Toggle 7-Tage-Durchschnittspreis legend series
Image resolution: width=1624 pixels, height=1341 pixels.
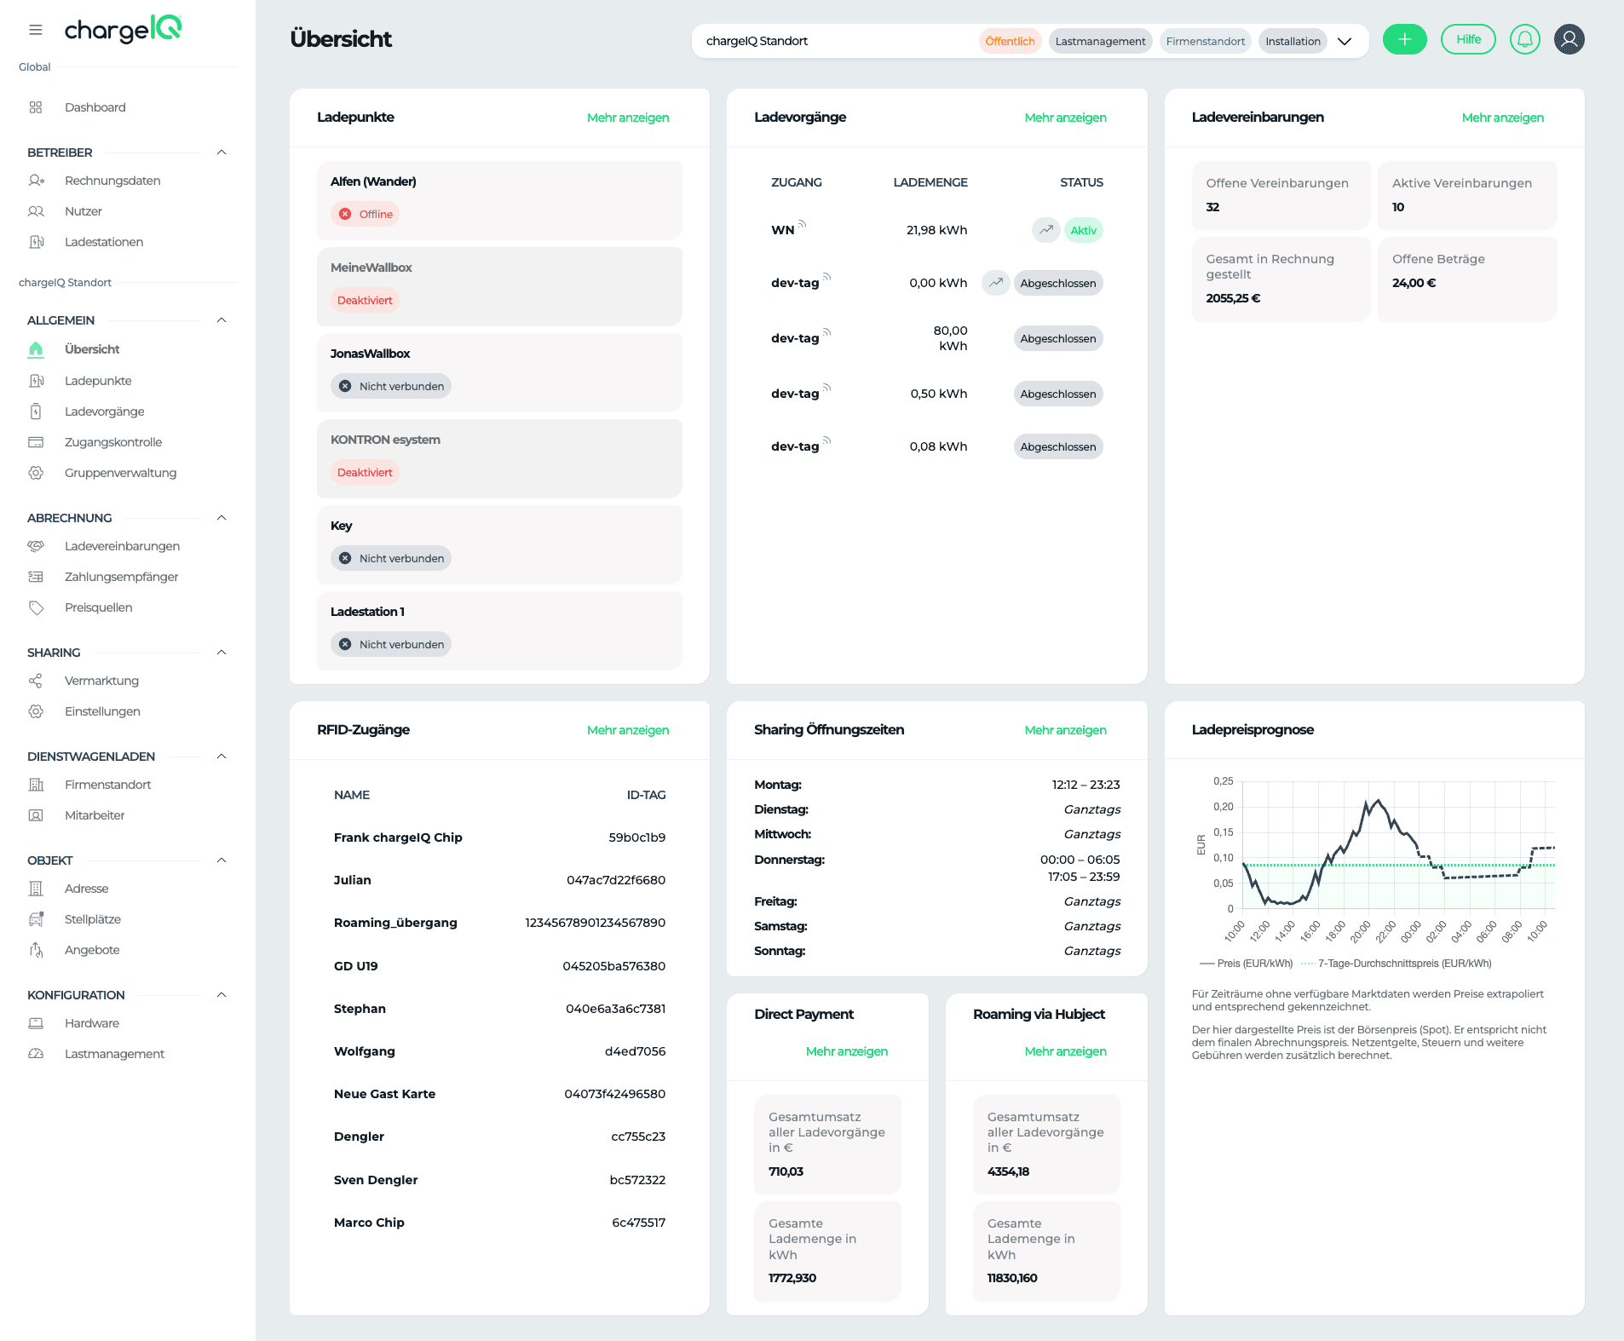pos(1396,964)
